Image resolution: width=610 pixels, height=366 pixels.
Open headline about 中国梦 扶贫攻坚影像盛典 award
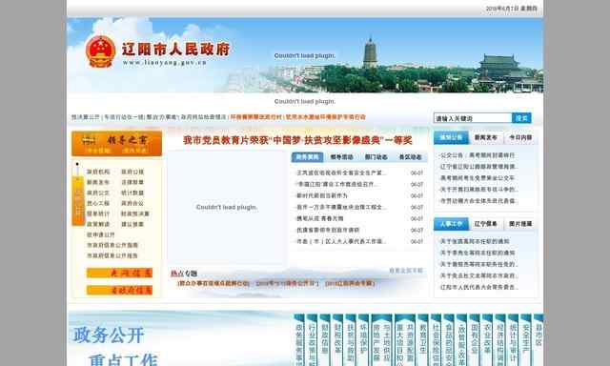click(297, 140)
